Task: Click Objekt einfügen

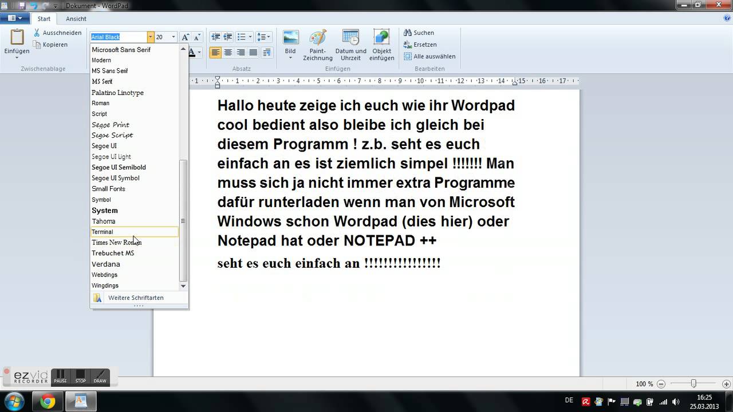Action: (x=381, y=45)
